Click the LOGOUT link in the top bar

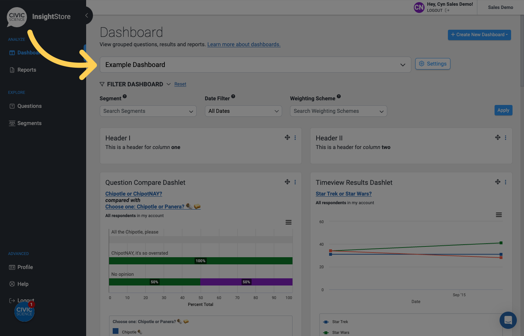tap(438, 10)
